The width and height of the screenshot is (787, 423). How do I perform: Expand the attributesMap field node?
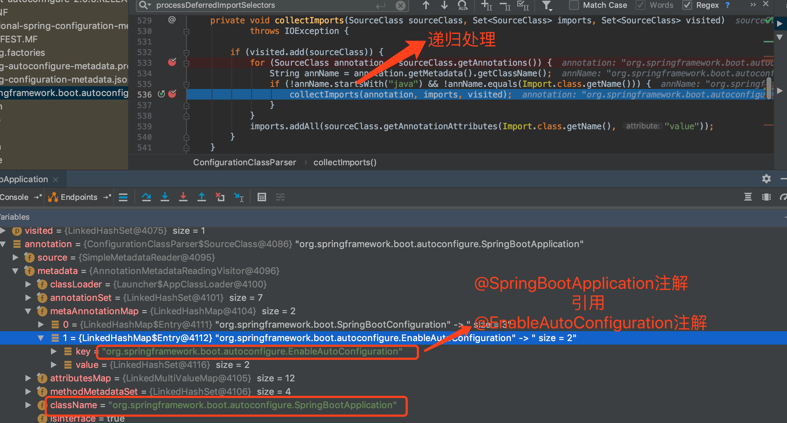28,378
